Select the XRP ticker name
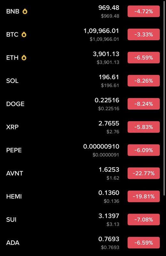The image size is (166, 256). coord(12,127)
